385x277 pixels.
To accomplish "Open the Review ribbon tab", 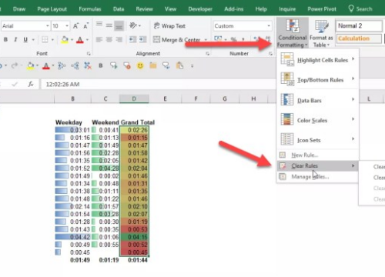I will coord(144,9).
